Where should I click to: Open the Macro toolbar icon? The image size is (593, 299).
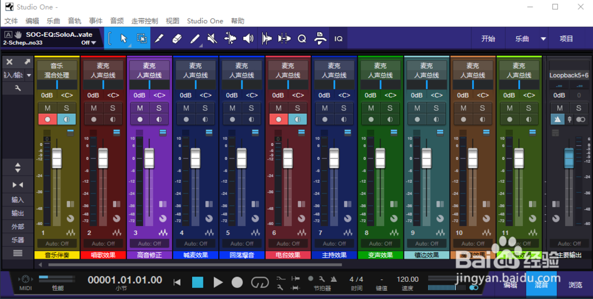point(320,39)
